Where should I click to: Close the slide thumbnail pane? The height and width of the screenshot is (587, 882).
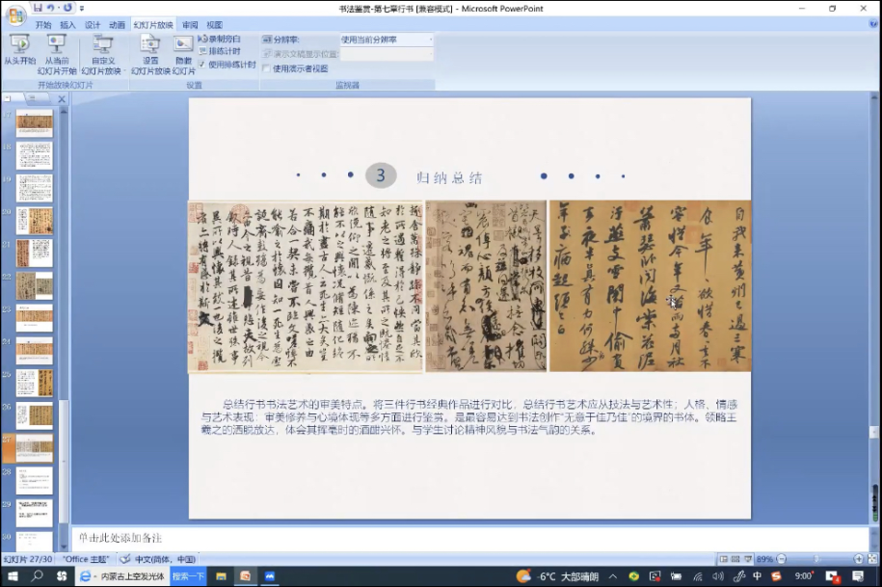[62, 99]
